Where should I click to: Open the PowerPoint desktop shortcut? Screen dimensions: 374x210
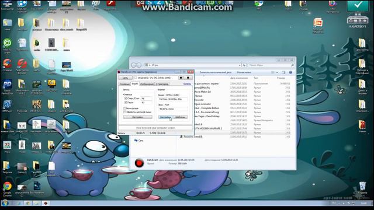318,26
